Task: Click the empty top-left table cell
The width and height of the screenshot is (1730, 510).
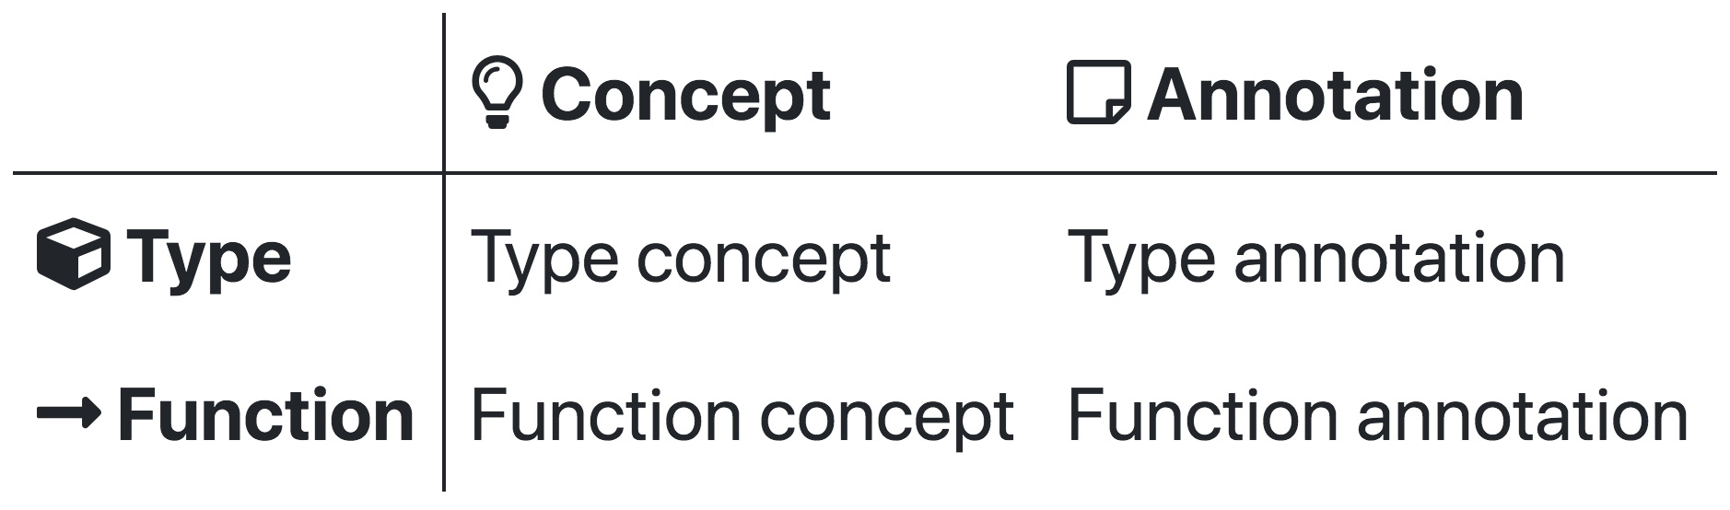Action: pos(228,92)
